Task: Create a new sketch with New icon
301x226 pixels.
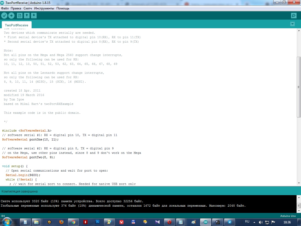Action: [x=20, y=16]
